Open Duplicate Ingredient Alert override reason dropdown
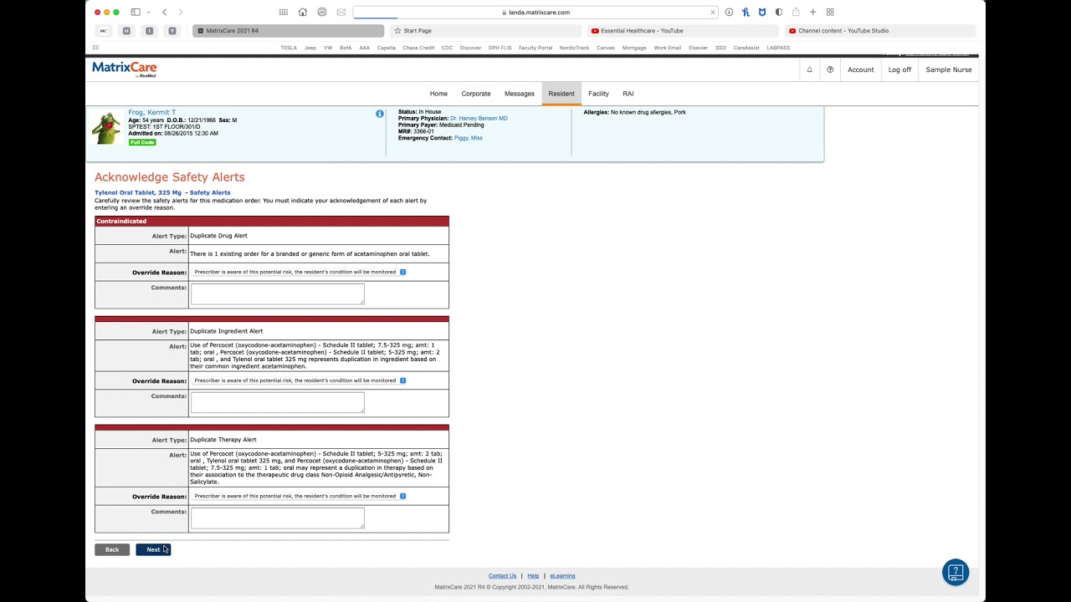This screenshot has height=602, width=1071. [300, 380]
